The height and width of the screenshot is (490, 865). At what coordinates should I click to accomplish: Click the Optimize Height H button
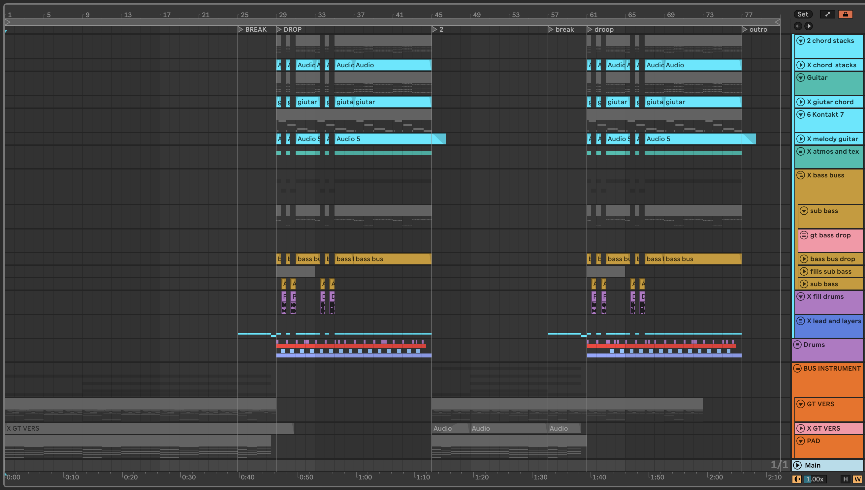click(846, 479)
